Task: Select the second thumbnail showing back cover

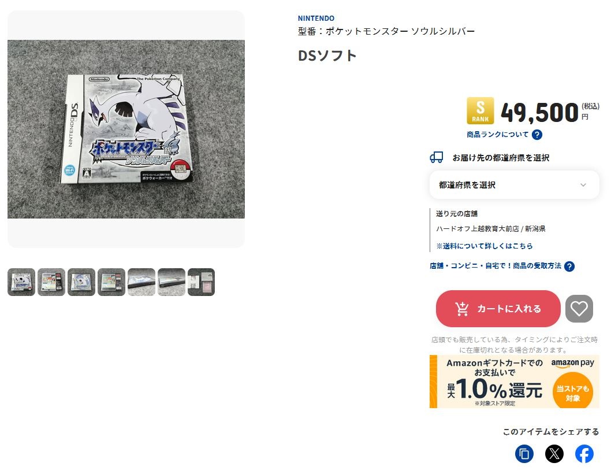Action: click(x=51, y=282)
